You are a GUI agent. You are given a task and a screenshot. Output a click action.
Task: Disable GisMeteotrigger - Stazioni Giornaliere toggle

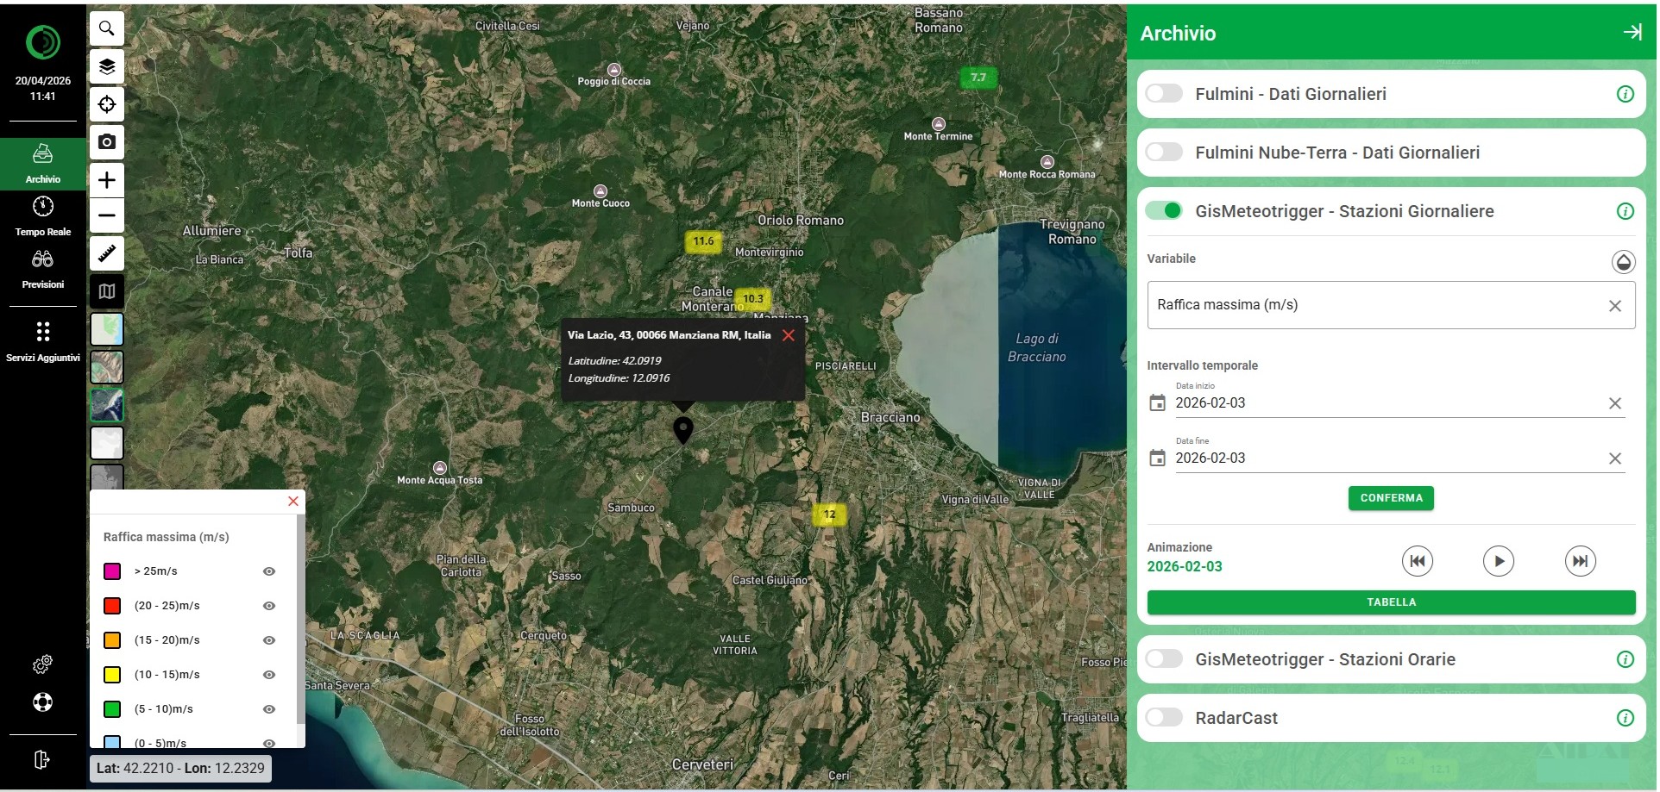(1164, 211)
